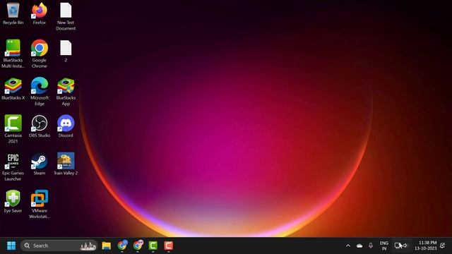
Task: Open green Camtasia editor in taskbar
Action: tap(153, 246)
